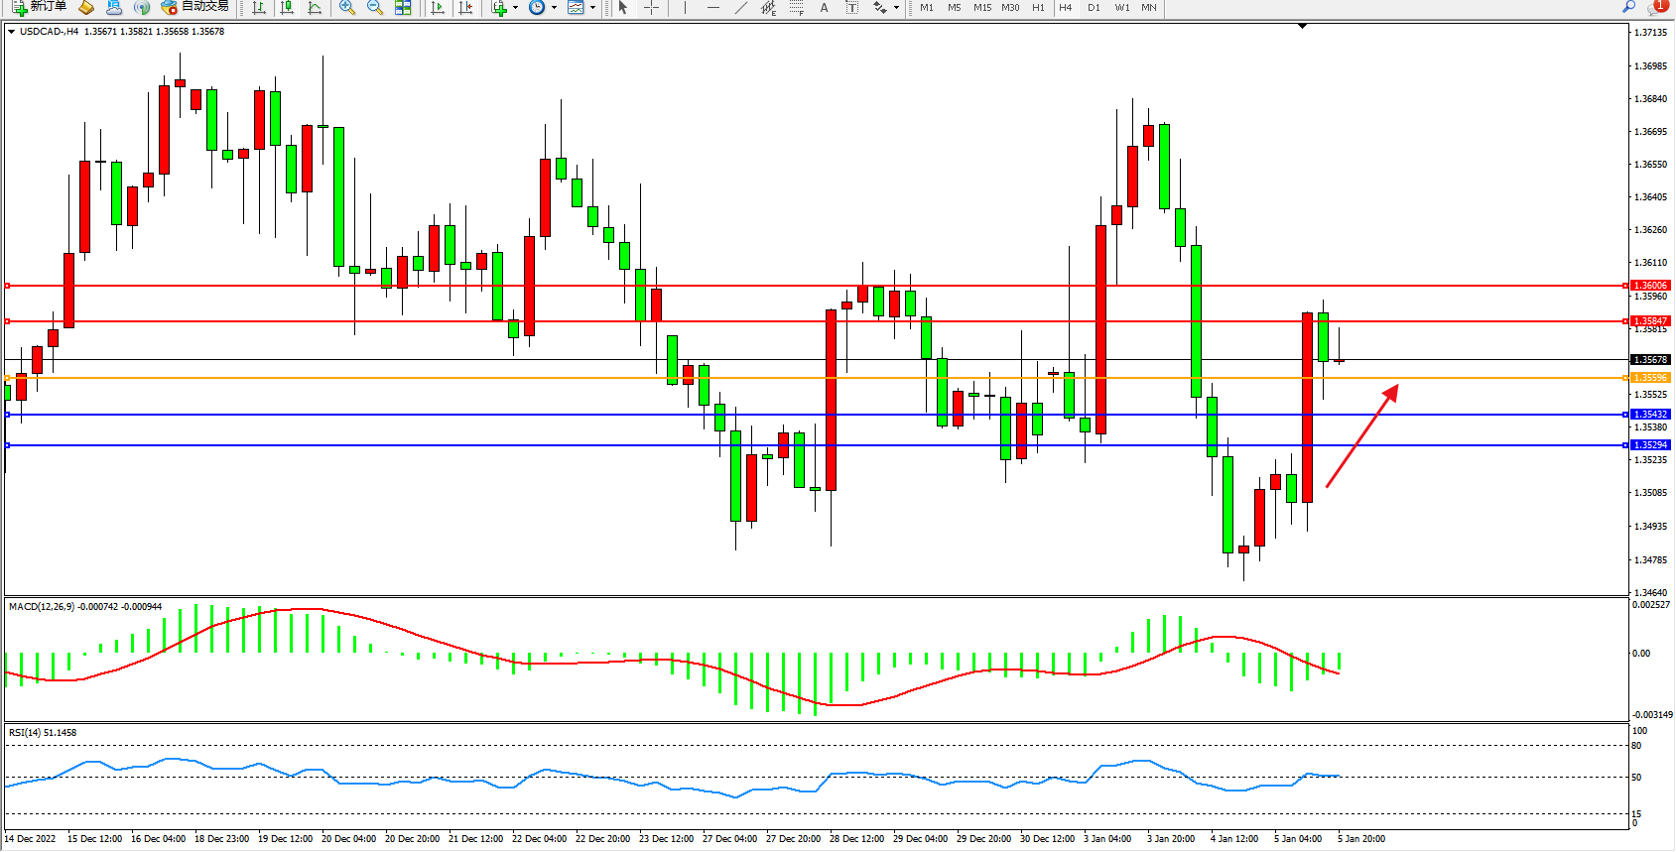Select the crosshair tool
The width and height of the screenshot is (1676, 852).
pyautogui.click(x=651, y=8)
